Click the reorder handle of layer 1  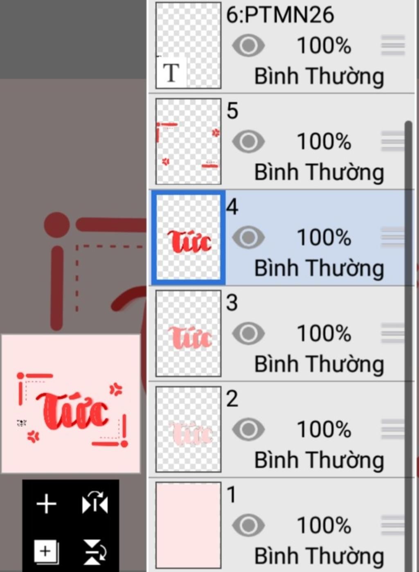click(x=393, y=525)
